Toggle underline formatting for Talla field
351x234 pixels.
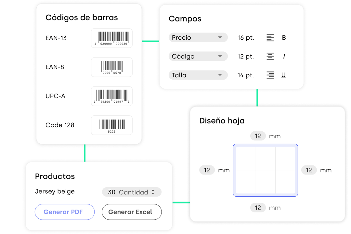(283, 75)
